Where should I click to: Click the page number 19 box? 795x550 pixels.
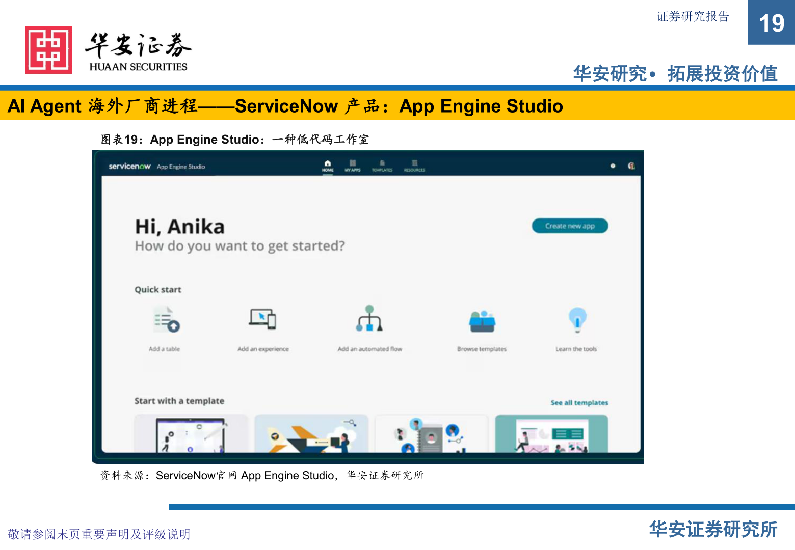pos(772,22)
